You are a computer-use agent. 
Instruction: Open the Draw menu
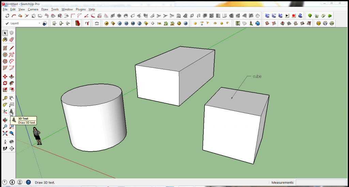(x=45, y=9)
